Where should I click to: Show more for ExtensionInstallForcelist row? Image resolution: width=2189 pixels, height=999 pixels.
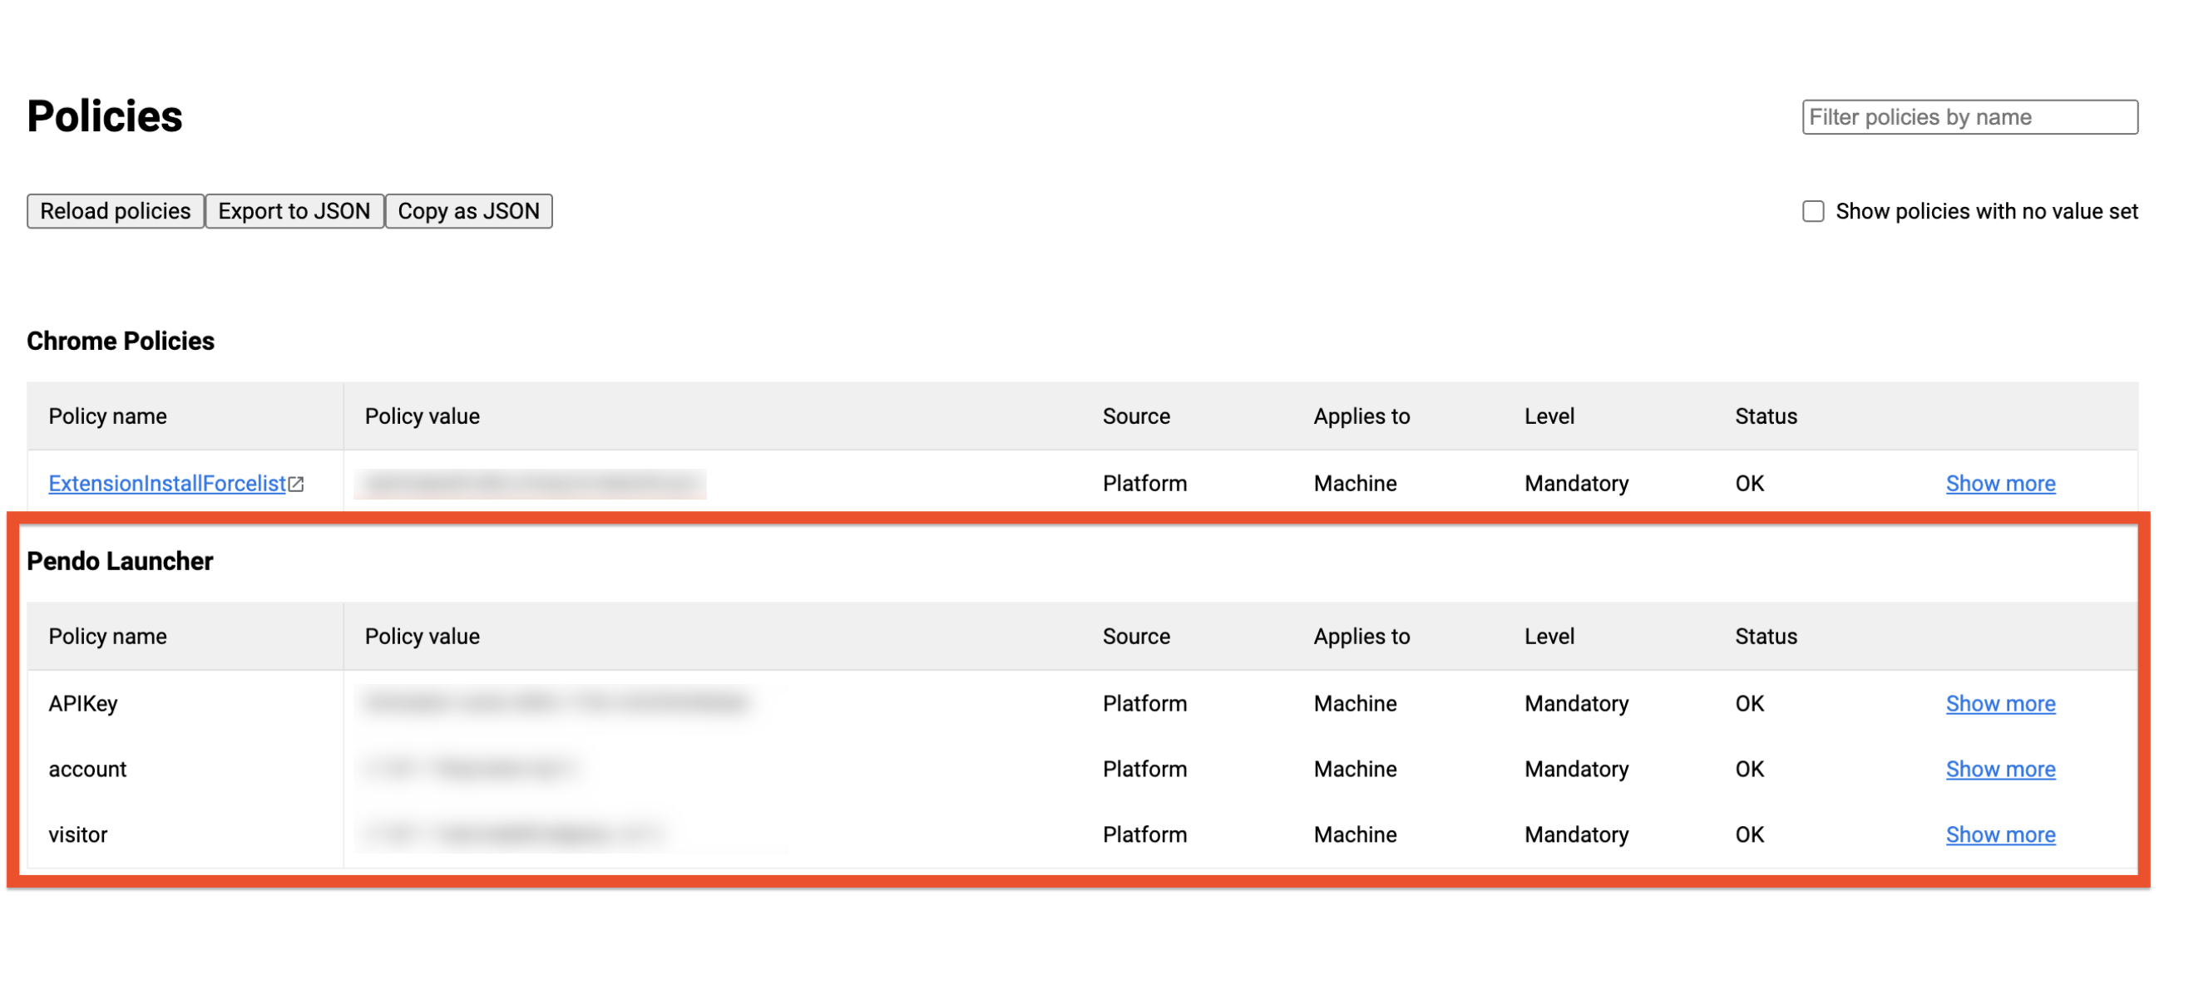pos(2000,483)
